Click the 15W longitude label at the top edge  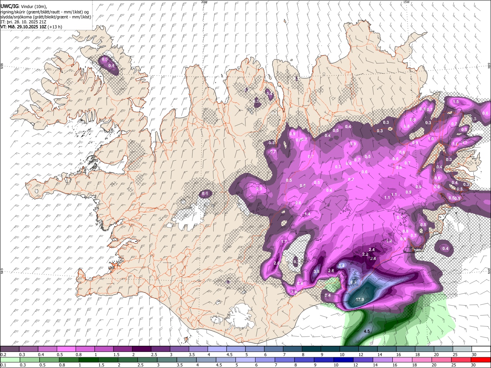coord(406,2)
